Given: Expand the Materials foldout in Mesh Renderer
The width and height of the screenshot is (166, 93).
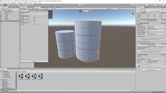Looking at the screenshot, I should (137, 25).
